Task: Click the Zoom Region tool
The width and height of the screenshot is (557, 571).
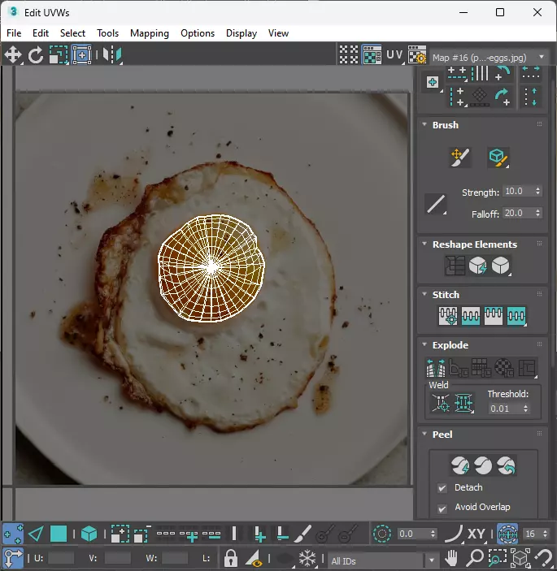Action: pos(497,558)
